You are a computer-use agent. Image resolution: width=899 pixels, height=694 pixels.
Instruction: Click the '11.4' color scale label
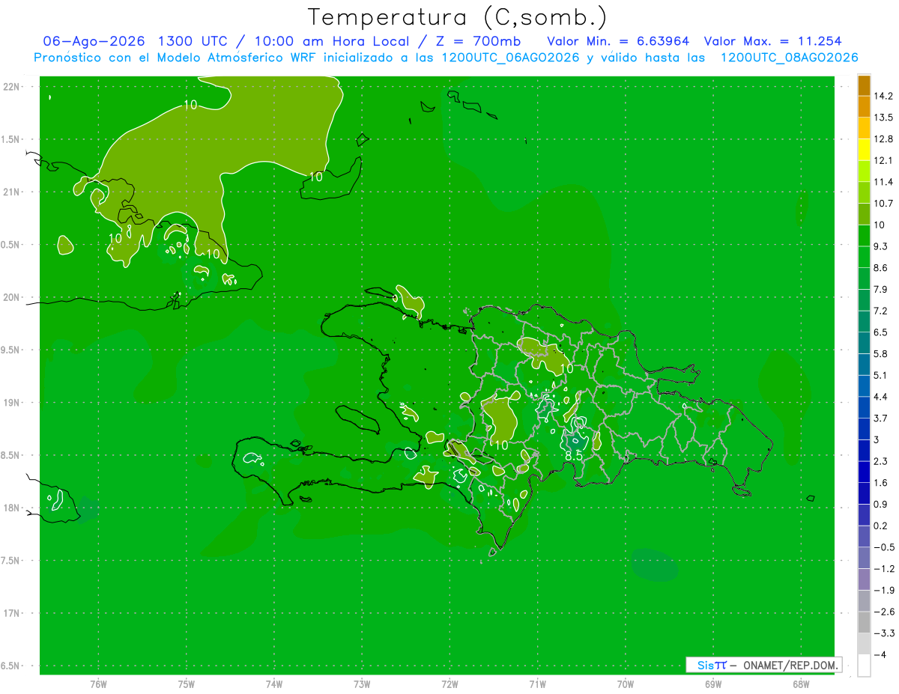click(883, 182)
